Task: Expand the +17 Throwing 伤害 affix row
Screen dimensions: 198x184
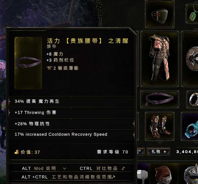Action: (71, 112)
